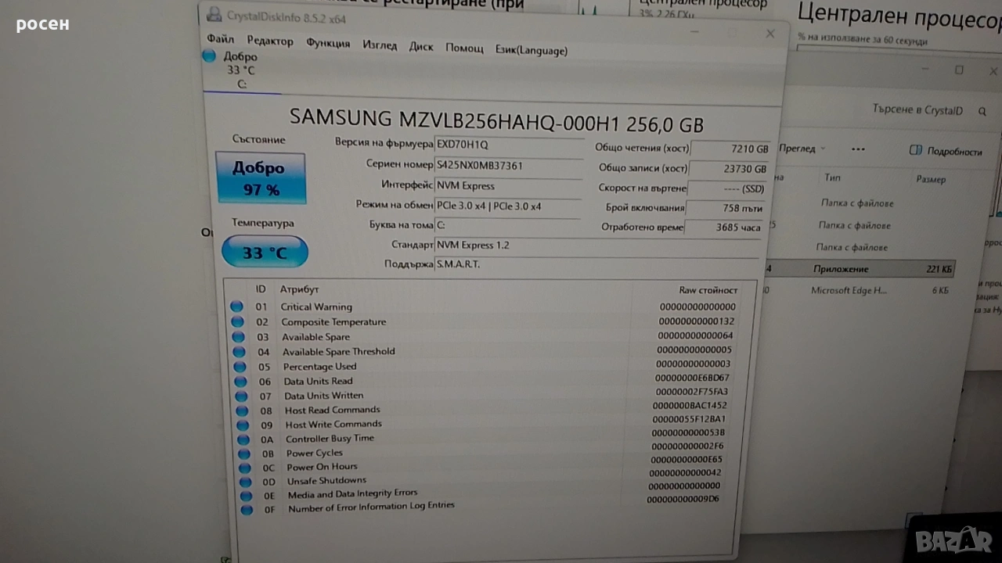This screenshot has height=563, width=1002.
Task: Open the Функция menu
Action: click(x=328, y=43)
